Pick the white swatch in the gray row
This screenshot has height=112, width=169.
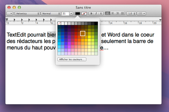coord(63,23)
